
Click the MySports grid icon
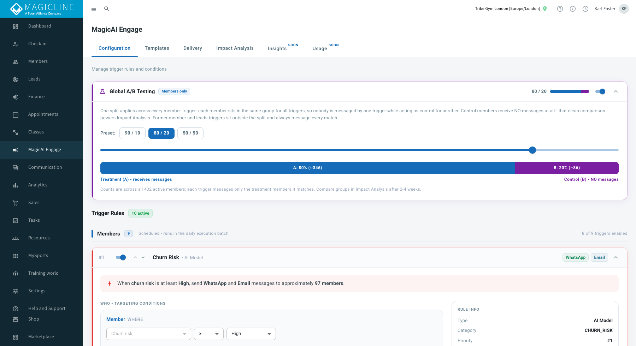pos(16,256)
